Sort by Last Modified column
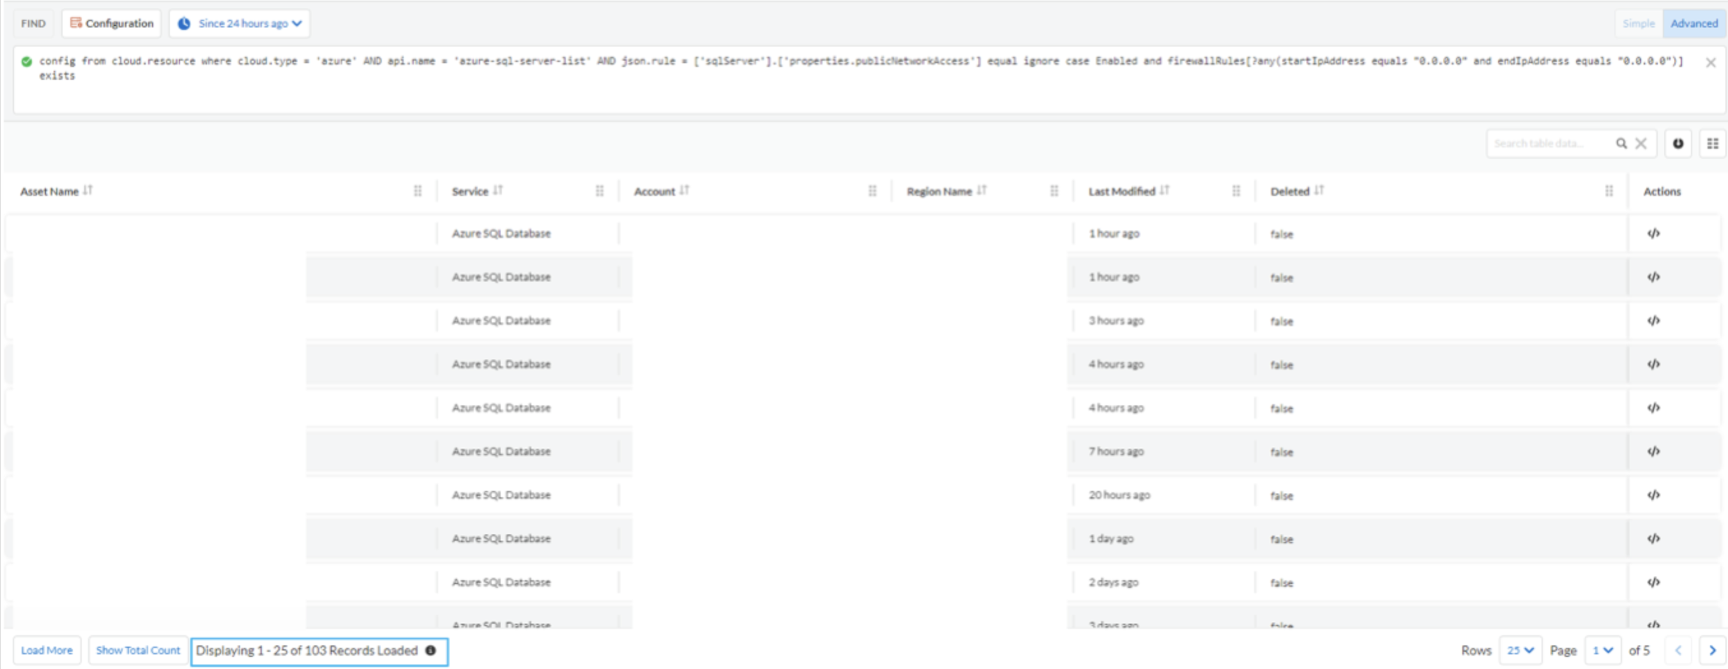 tap(1165, 191)
